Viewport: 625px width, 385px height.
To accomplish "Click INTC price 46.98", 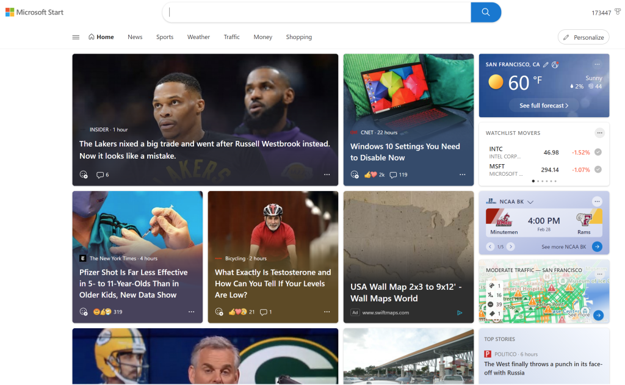I will [551, 153].
